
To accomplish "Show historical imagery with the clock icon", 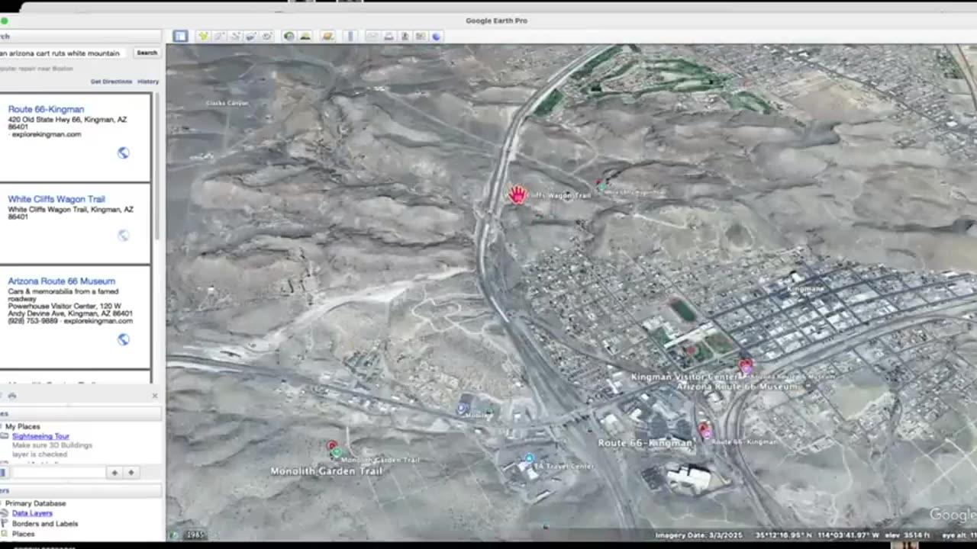I will [289, 36].
